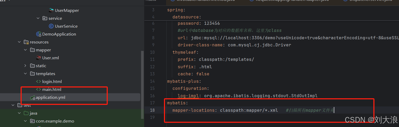Open login.html from the templates folder

pos(52,81)
